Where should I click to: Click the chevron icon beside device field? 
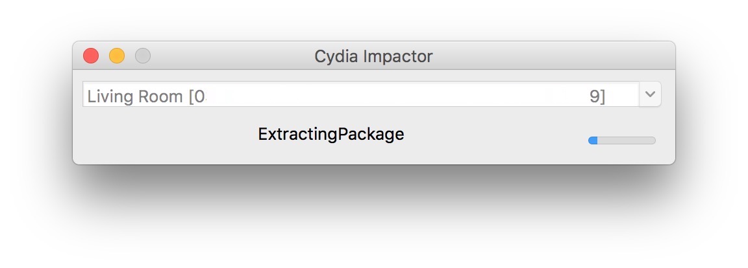click(650, 95)
